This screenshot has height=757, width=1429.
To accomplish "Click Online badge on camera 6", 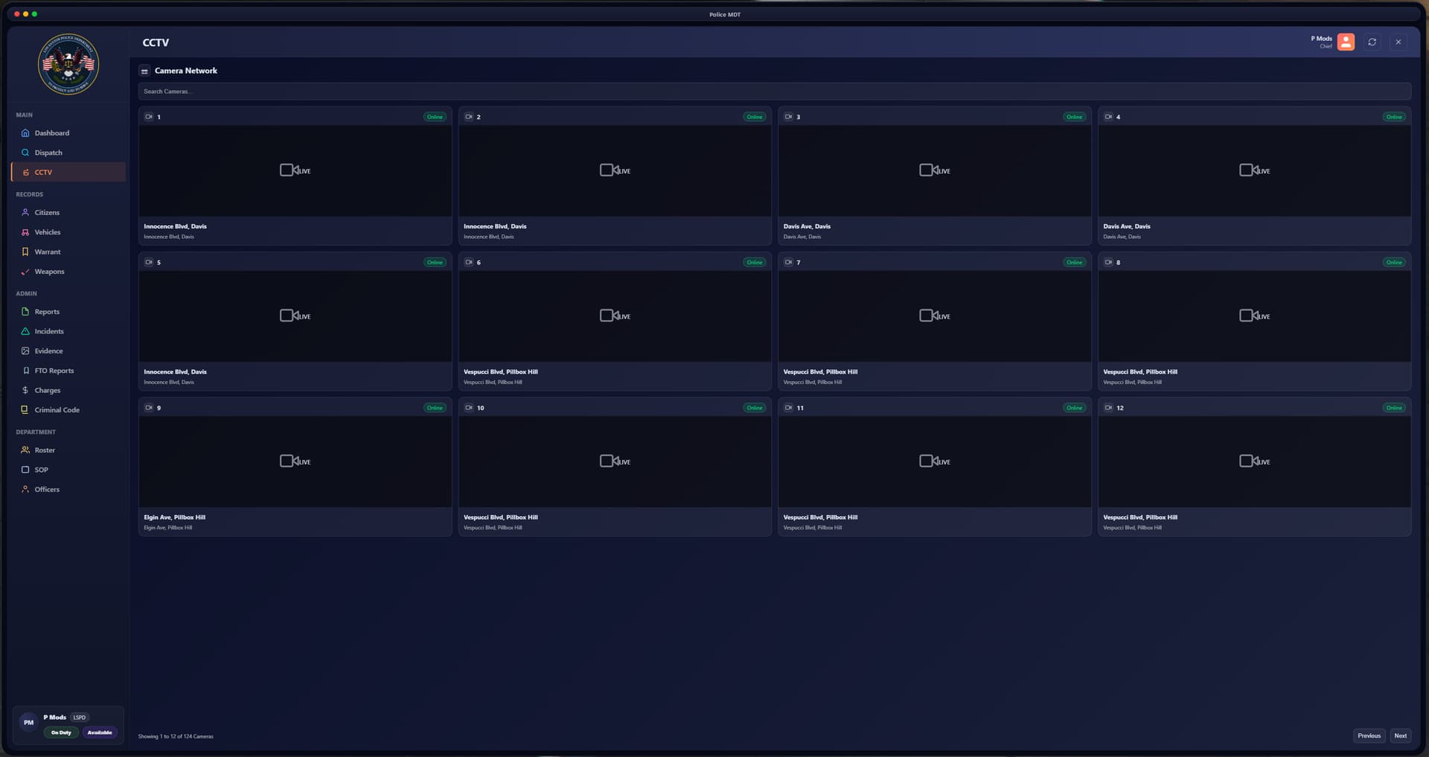I will coord(755,262).
